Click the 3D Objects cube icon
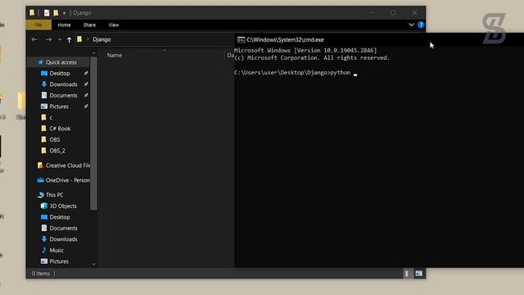 click(x=43, y=206)
